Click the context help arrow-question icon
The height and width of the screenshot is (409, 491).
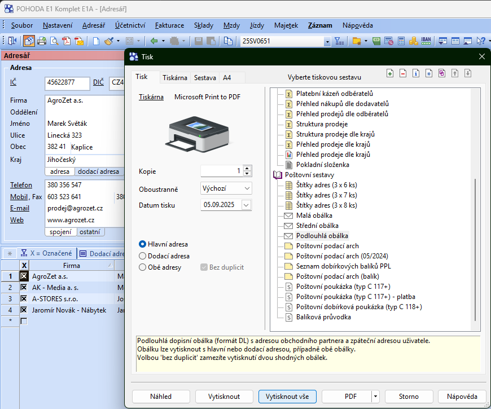(480, 41)
